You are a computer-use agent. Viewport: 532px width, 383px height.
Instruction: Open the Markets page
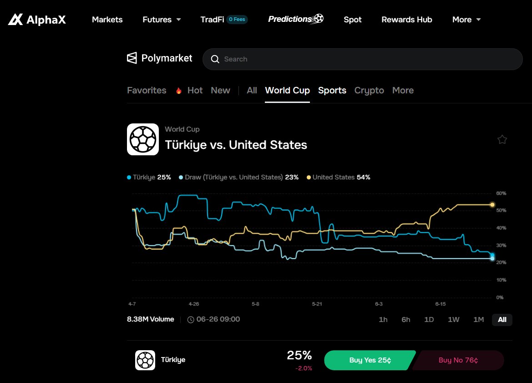(x=107, y=19)
